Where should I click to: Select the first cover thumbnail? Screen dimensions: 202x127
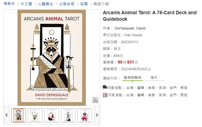pyautogui.click(x=19, y=115)
